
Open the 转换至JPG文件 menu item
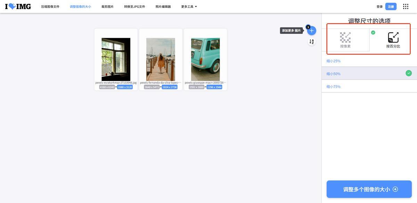click(x=134, y=7)
